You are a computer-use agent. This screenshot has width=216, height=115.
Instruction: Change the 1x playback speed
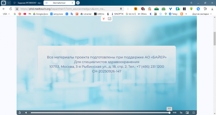(181, 113)
